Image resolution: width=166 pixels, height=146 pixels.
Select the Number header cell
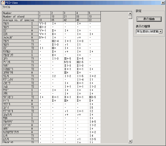pyautogui.click(x=20, y=13)
